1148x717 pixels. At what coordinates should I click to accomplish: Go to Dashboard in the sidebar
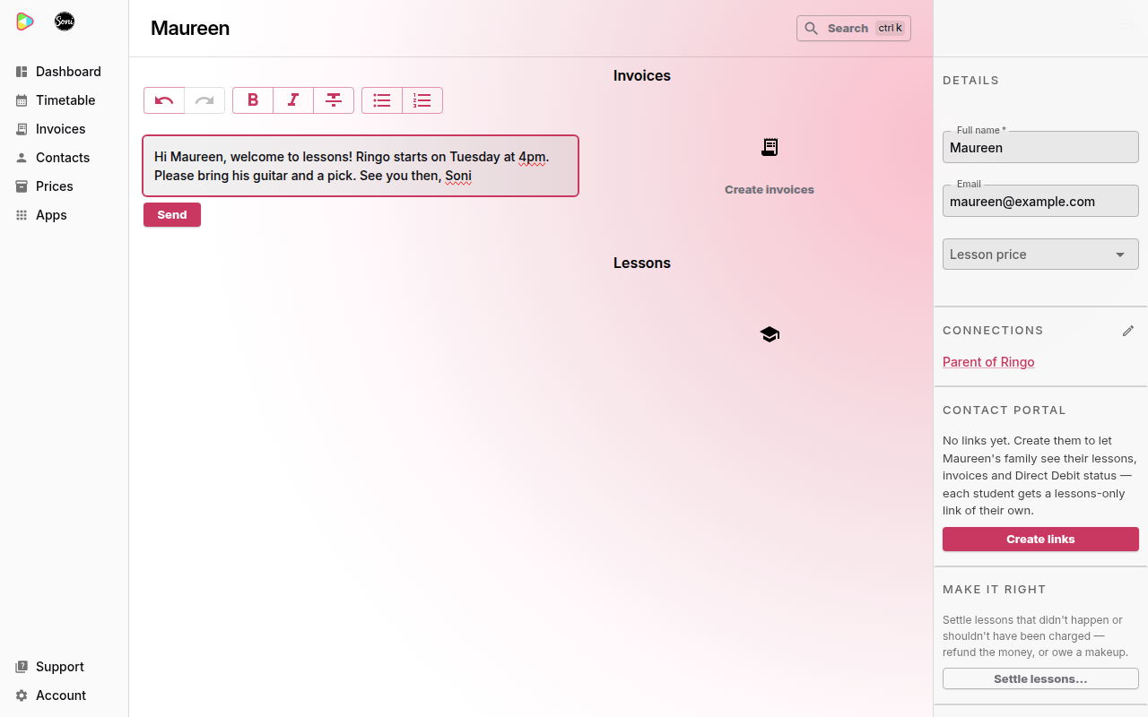point(64,72)
